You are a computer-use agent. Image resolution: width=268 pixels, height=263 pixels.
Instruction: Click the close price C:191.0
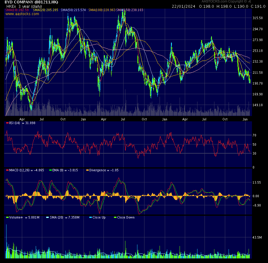pos(258,6)
